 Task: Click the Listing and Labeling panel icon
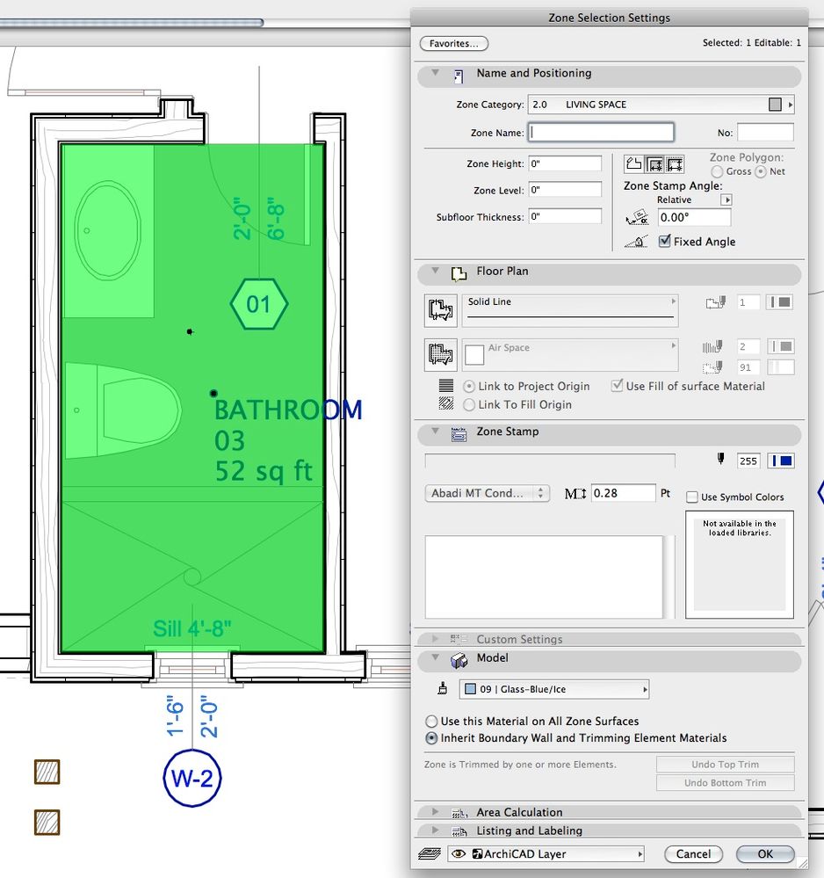click(x=459, y=832)
